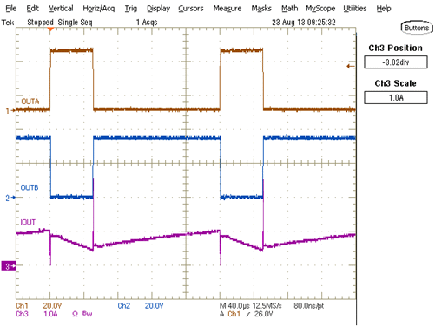The height and width of the screenshot is (326, 435).
Task: Click the channel 1 ground reference marker
Action: pyautogui.click(x=10, y=111)
